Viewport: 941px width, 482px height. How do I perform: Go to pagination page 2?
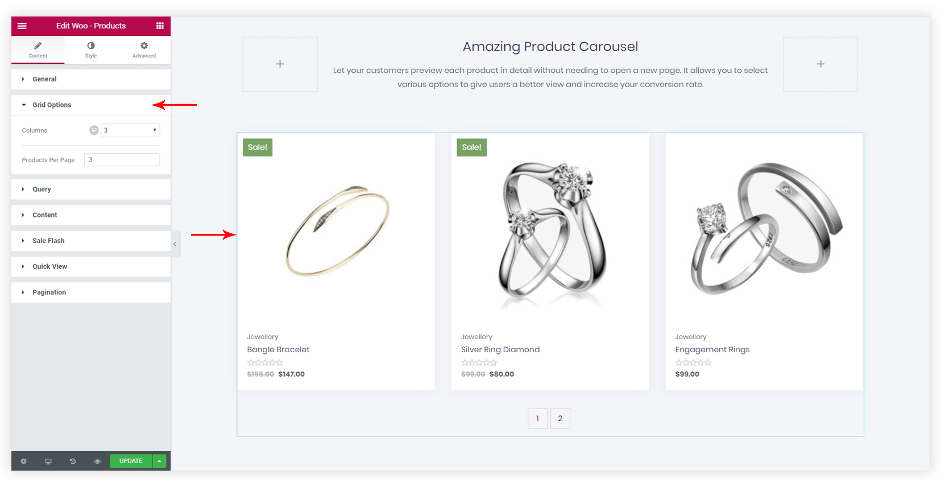[x=560, y=418]
